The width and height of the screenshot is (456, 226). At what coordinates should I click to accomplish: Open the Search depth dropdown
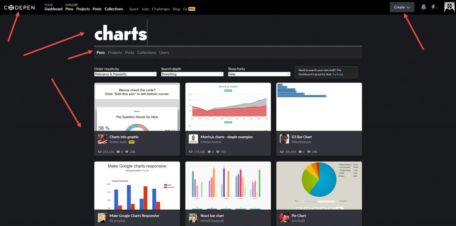tap(192, 74)
